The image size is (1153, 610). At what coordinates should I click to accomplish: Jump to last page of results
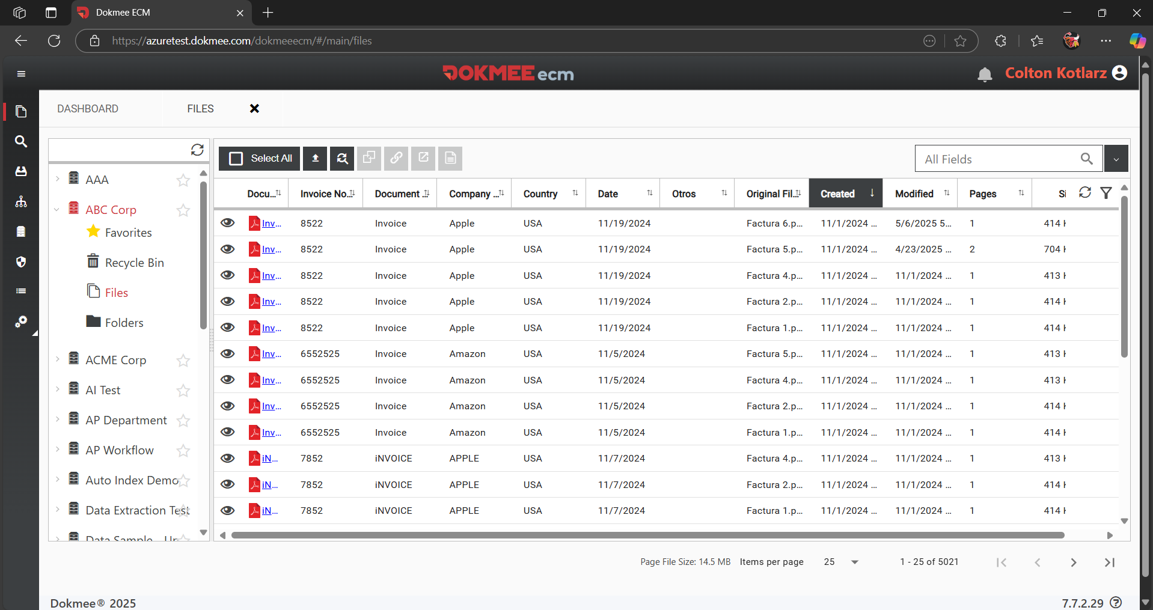click(1110, 563)
